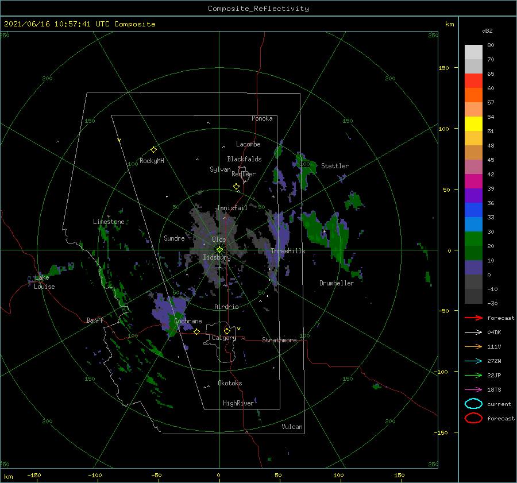Select the 51 dBZ yellow color swatch
This screenshot has height=483, width=517.
(x=473, y=124)
